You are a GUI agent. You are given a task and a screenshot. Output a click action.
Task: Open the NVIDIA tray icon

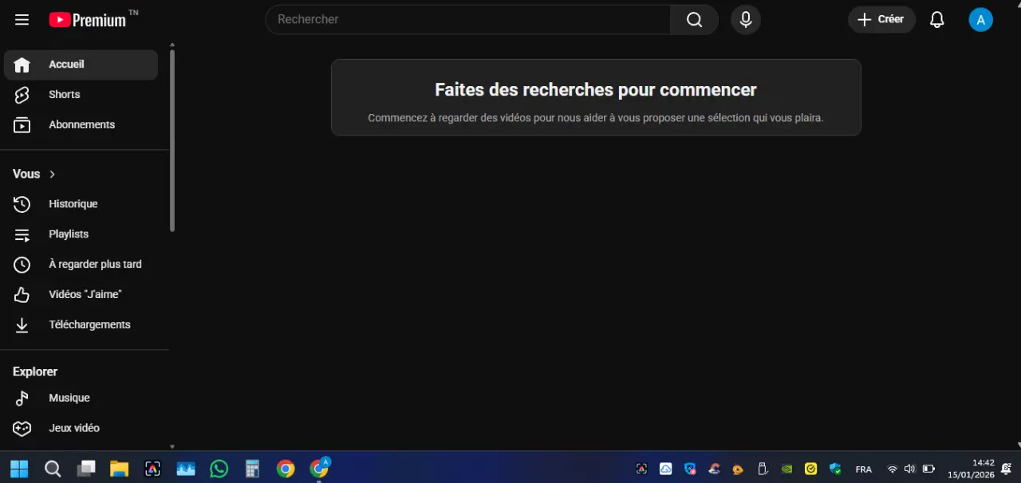786,469
